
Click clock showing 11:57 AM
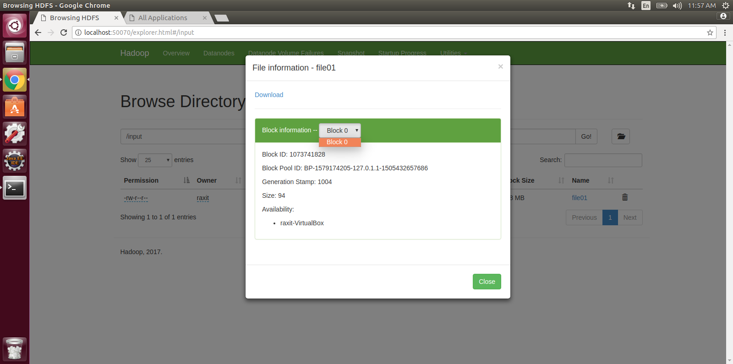701,5
